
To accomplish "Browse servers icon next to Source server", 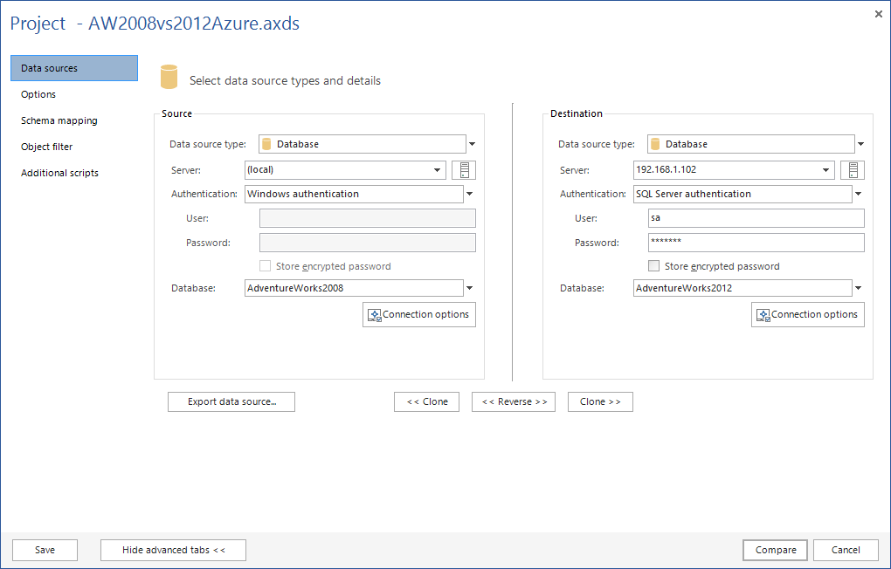I will click(x=464, y=170).
